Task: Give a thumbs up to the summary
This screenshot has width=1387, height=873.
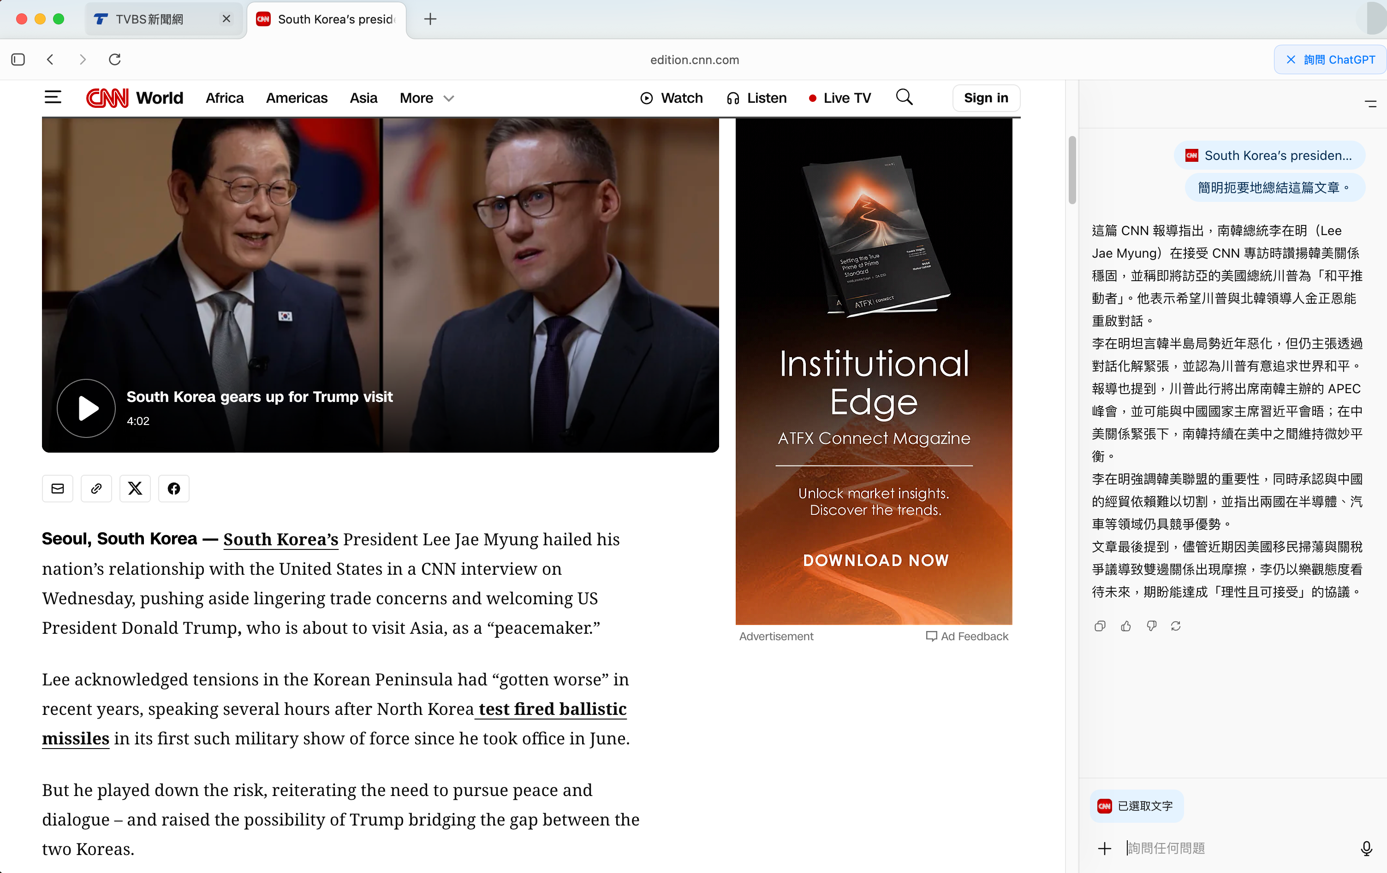Action: point(1126,626)
